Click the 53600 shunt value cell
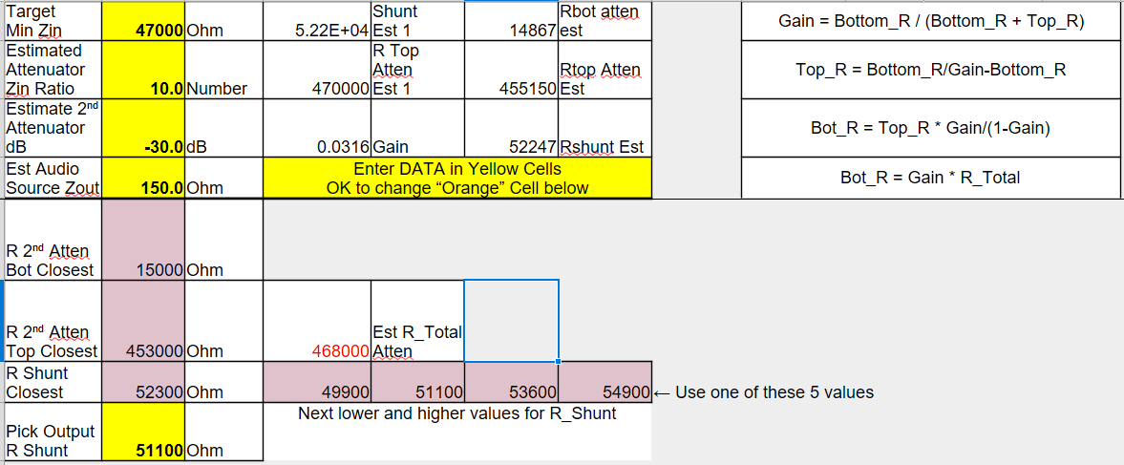The image size is (1124, 465). tap(511, 382)
